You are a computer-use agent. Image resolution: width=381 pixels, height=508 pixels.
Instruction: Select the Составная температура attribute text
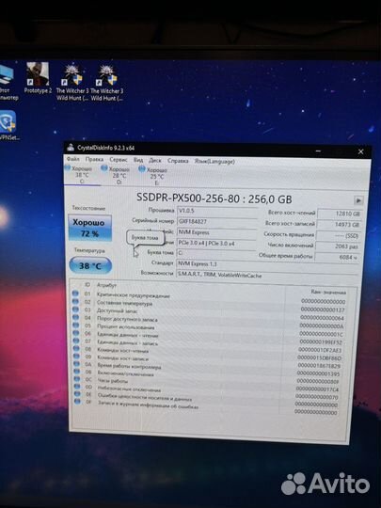click(124, 303)
